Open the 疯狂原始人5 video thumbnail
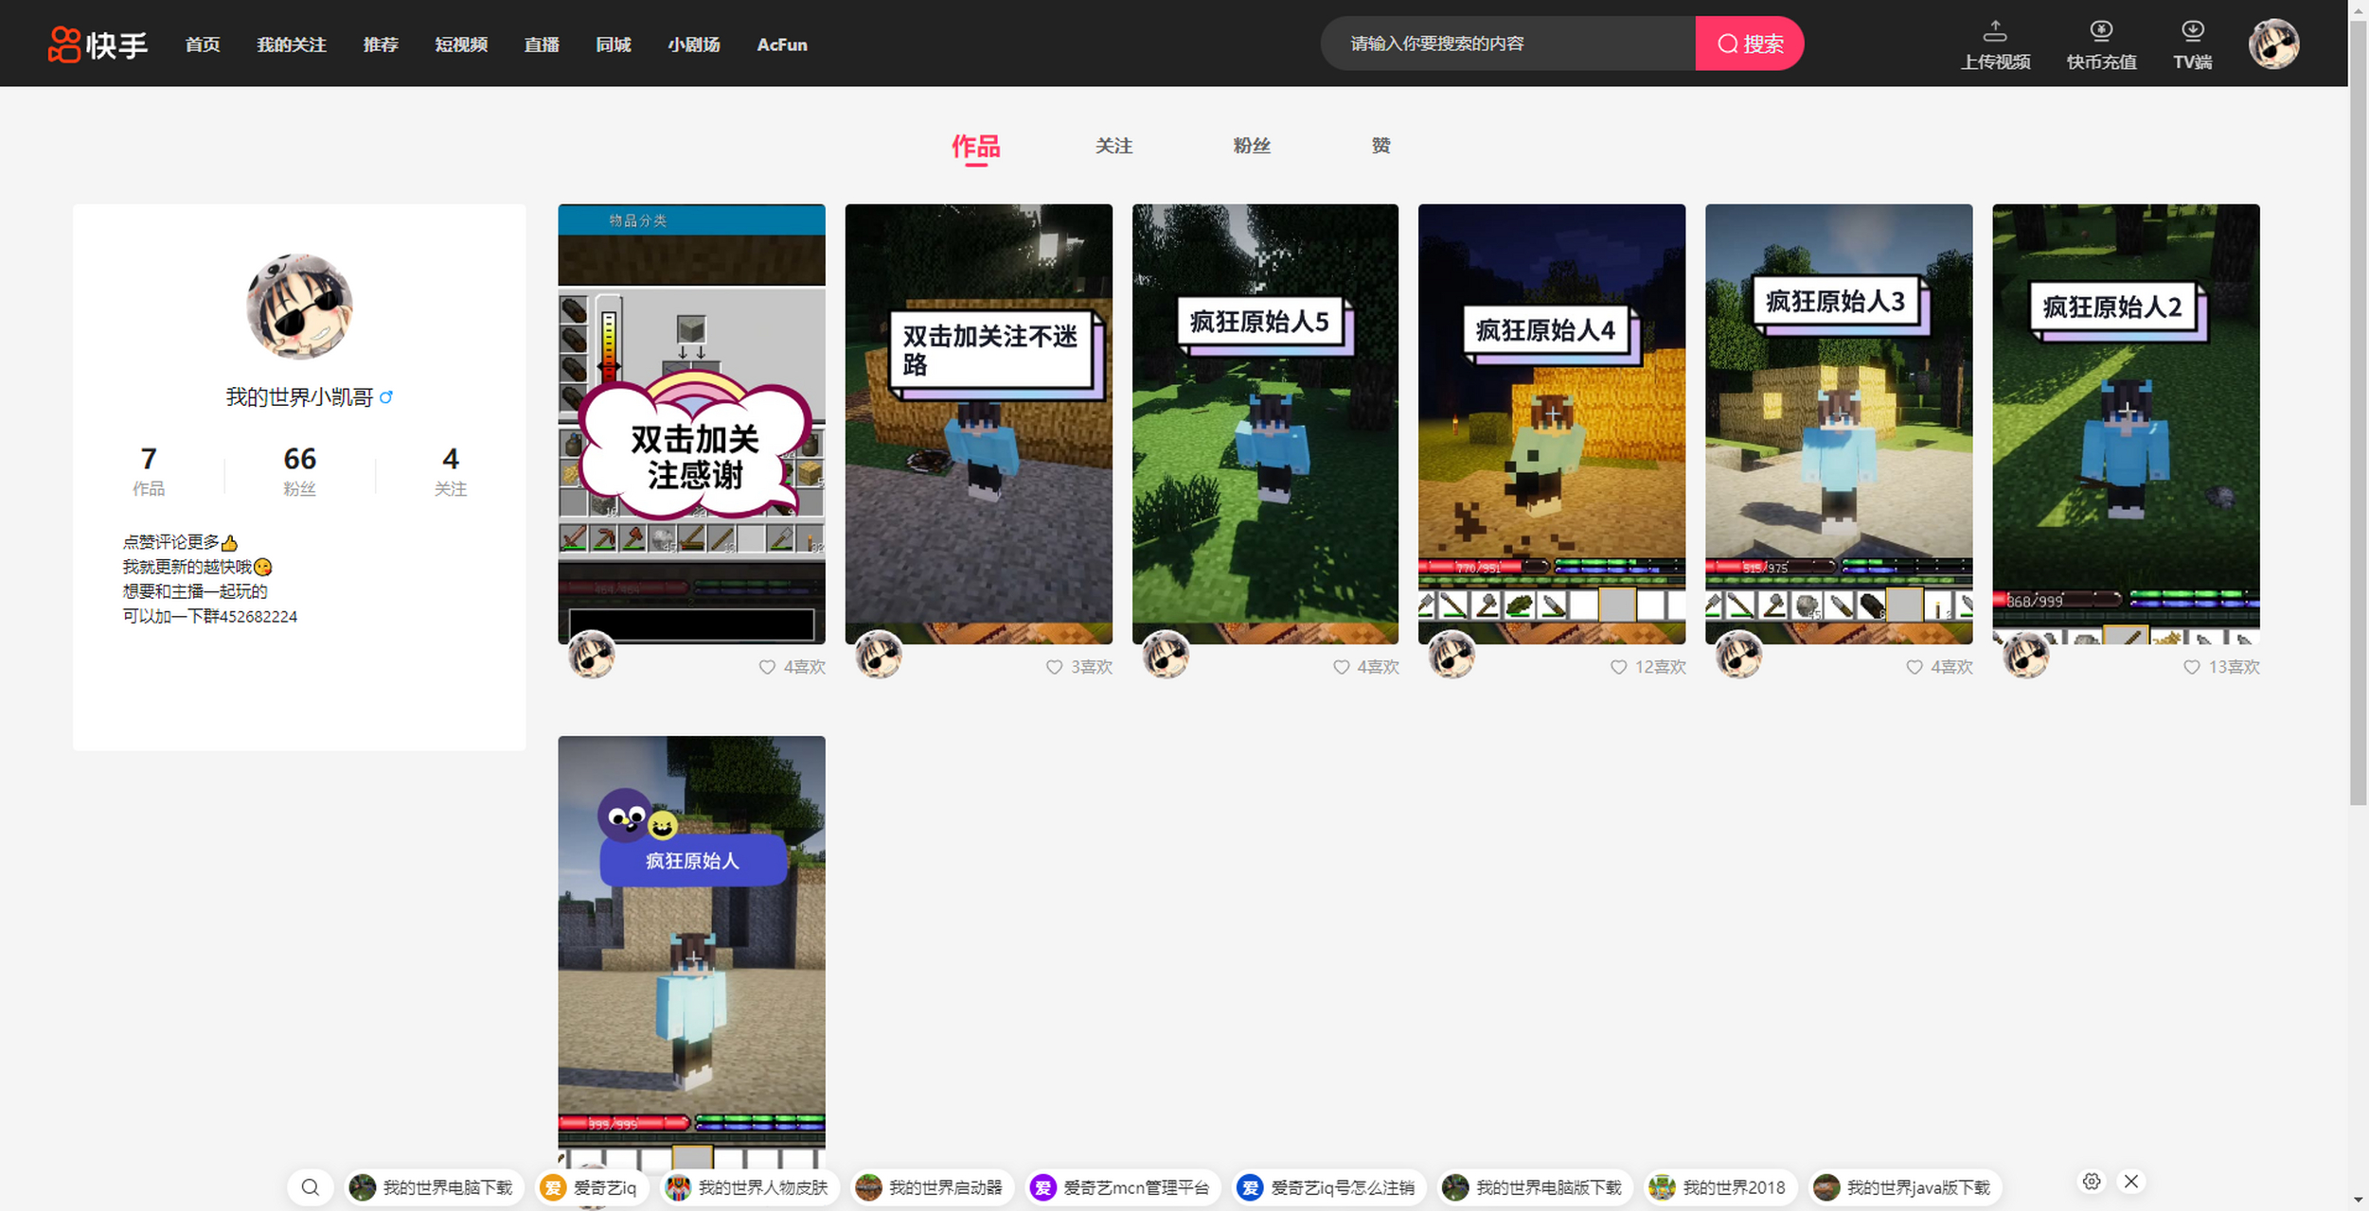Viewport: 2369px width, 1211px height. click(x=1265, y=424)
